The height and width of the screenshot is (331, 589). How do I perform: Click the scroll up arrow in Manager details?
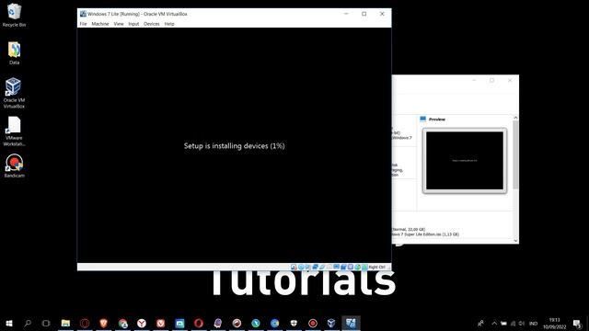pos(515,118)
